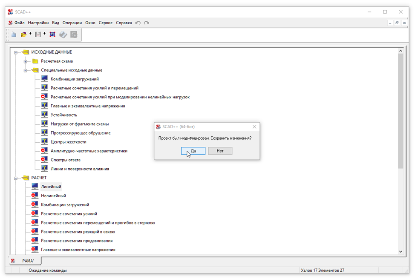Click the Устойчивость question-mark icon
This screenshot has width=415, height=279.
[44, 115]
